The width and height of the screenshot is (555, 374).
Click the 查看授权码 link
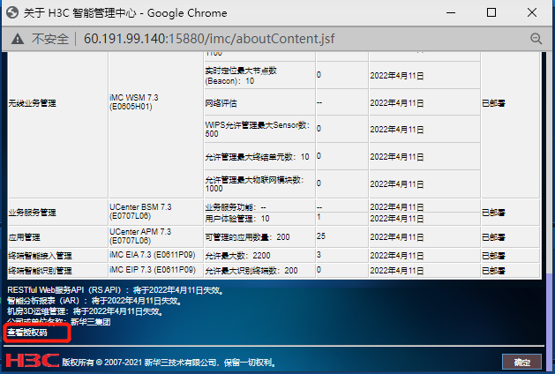tap(27, 333)
